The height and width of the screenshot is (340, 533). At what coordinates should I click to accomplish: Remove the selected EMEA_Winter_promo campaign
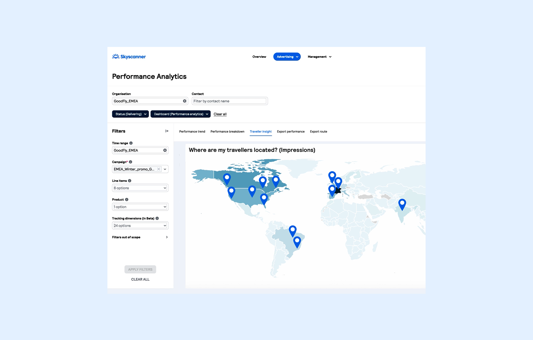tap(158, 169)
